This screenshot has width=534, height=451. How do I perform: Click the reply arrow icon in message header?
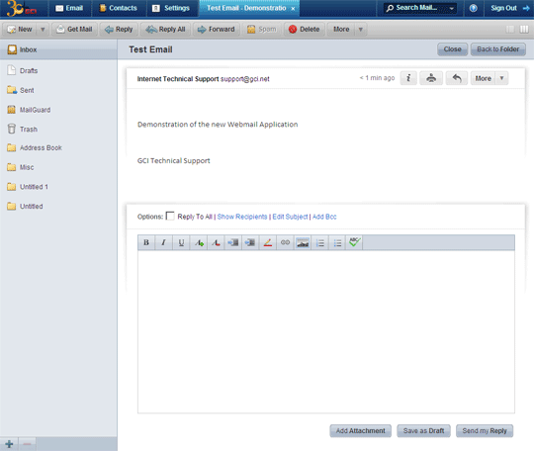[457, 78]
